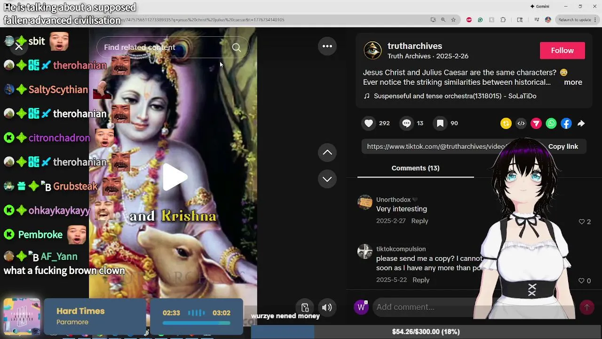Like the video with heart icon
This screenshot has width=602, height=339.
pos(369,123)
